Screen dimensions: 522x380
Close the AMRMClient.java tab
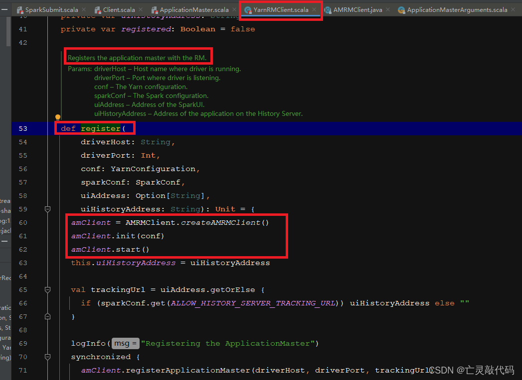pos(388,9)
